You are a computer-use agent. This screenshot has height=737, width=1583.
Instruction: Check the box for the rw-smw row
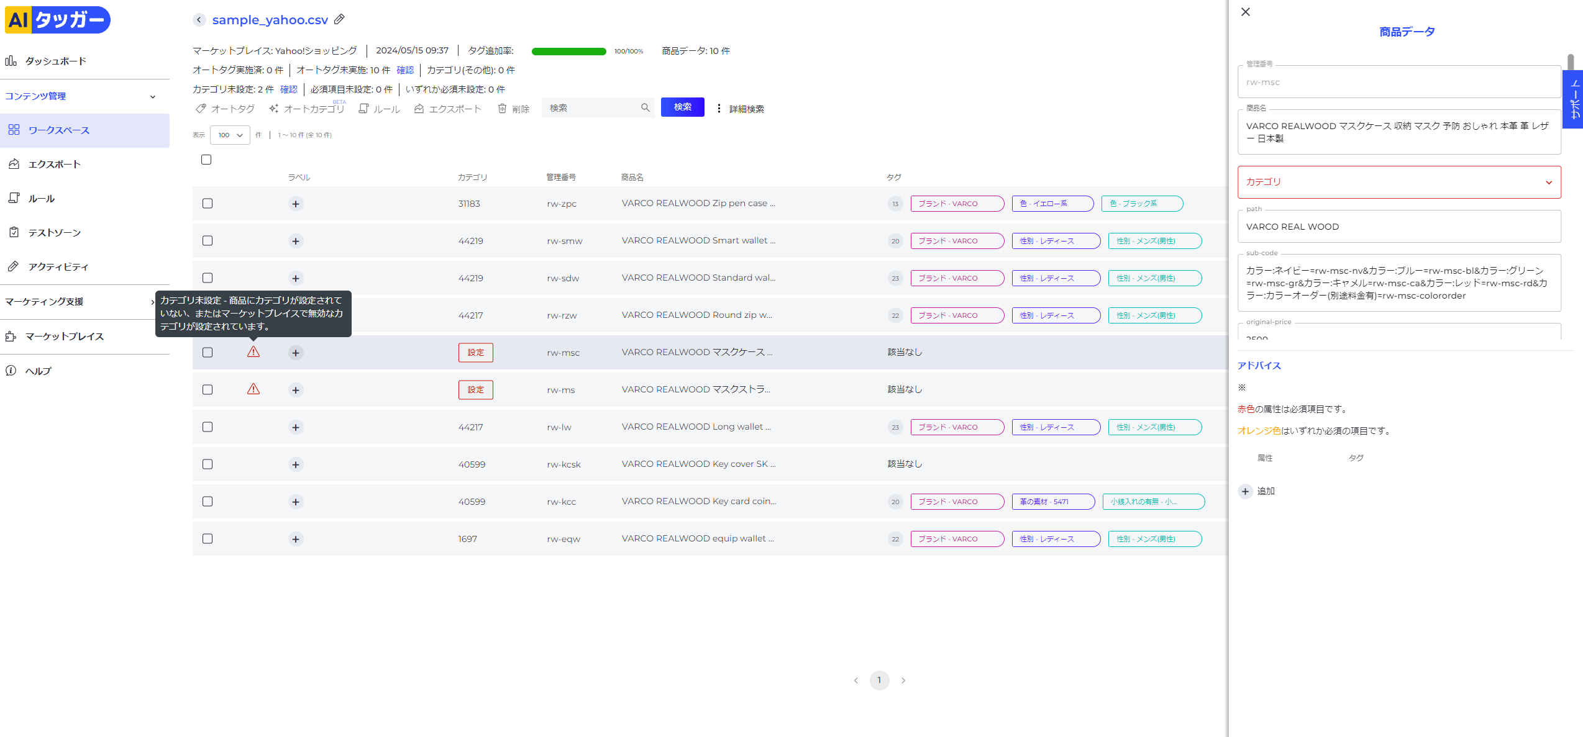pyautogui.click(x=208, y=241)
